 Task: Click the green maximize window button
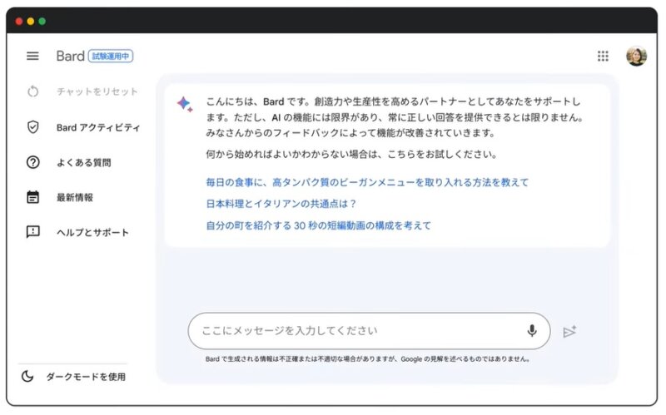pos(42,22)
